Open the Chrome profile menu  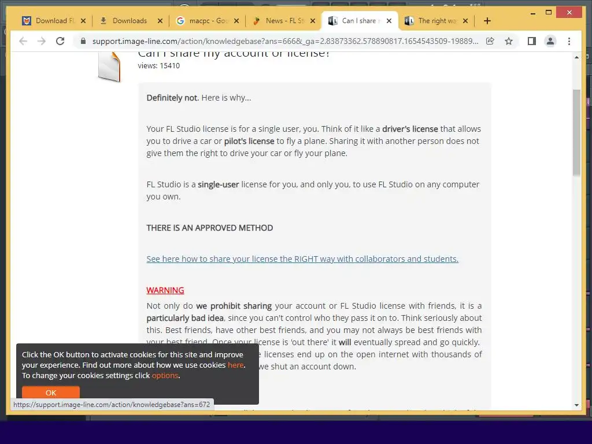(550, 41)
